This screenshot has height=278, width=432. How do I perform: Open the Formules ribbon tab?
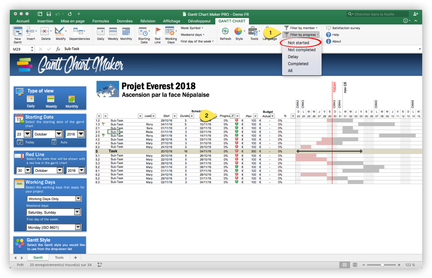tap(101, 21)
